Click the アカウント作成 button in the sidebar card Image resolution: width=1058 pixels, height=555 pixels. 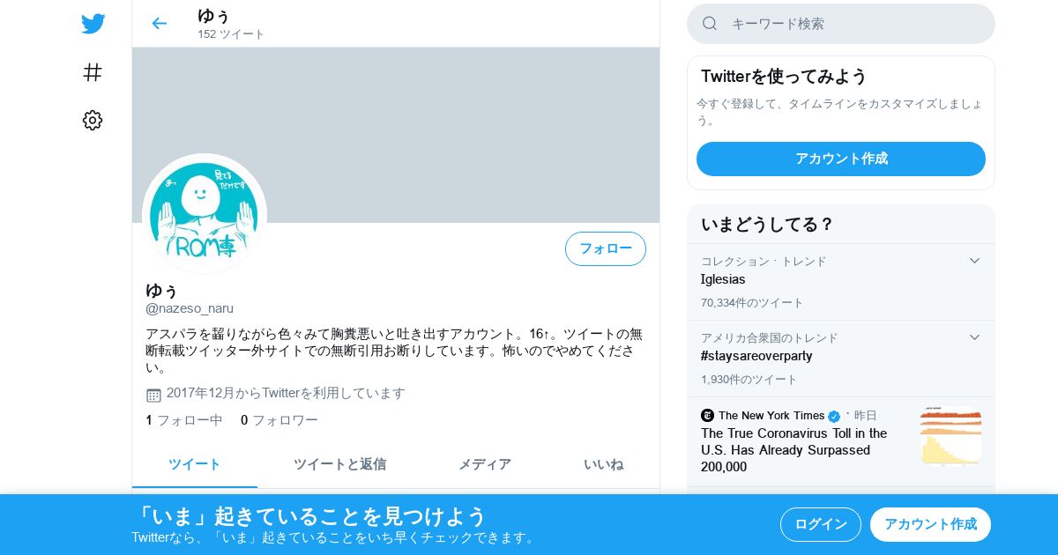tap(841, 159)
